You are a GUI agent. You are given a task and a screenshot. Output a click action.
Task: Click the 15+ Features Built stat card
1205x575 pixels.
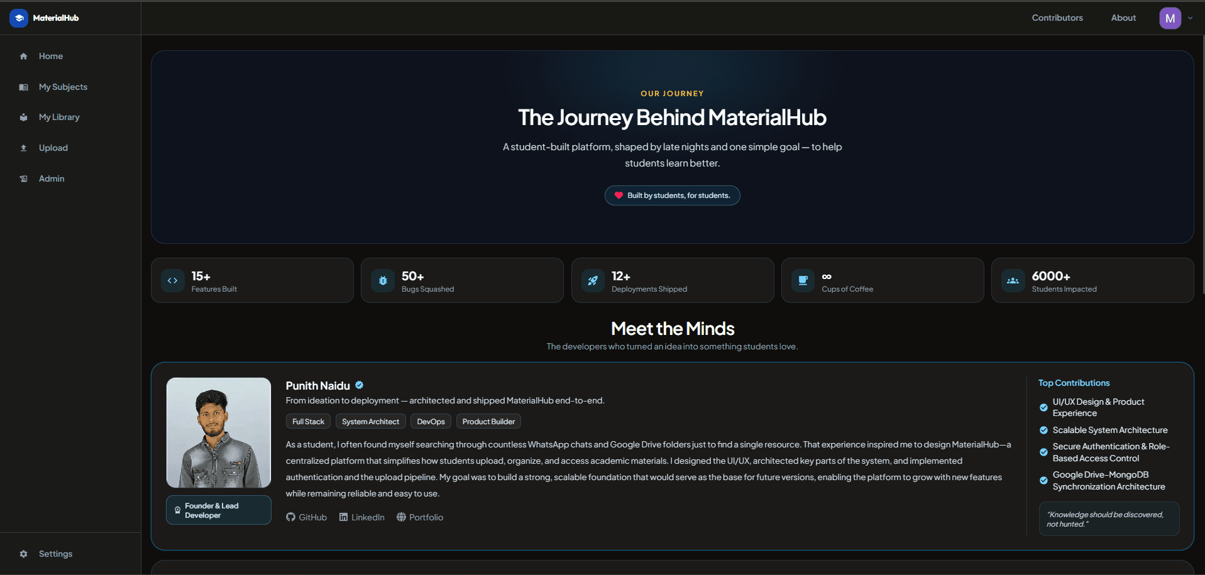(252, 280)
